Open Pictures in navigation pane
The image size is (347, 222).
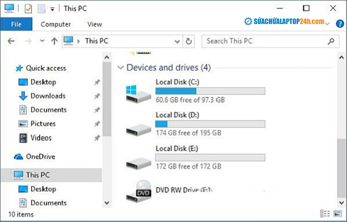(x=43, y=123)
